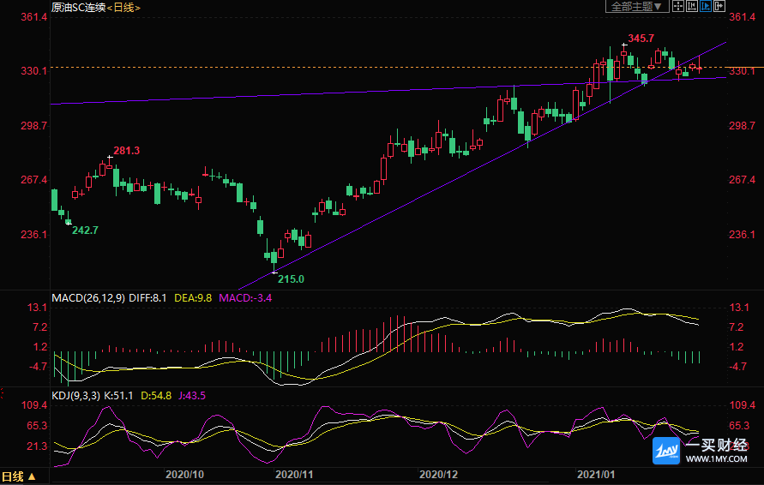Click the 281.3 peak price marker
This screenshot has width=764, height=485.
point(127,151)
